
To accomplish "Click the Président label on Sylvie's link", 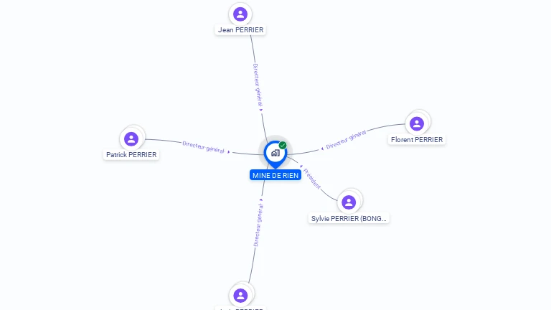I will pyautogui.click(x=311, y=179).
